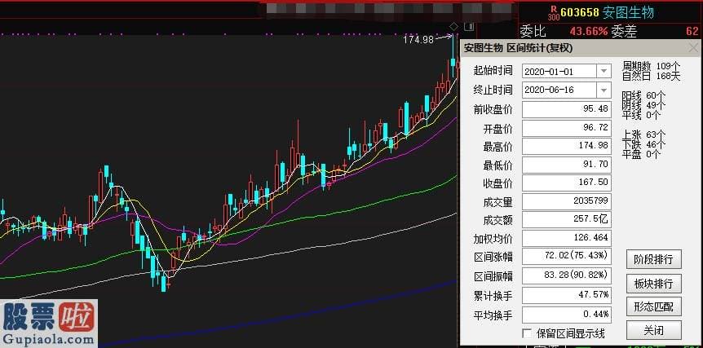The height and width of the screenshot is (348, 703).
Task: Select the 成交额 field 257.5亿
Action: (x=567, y=219)
